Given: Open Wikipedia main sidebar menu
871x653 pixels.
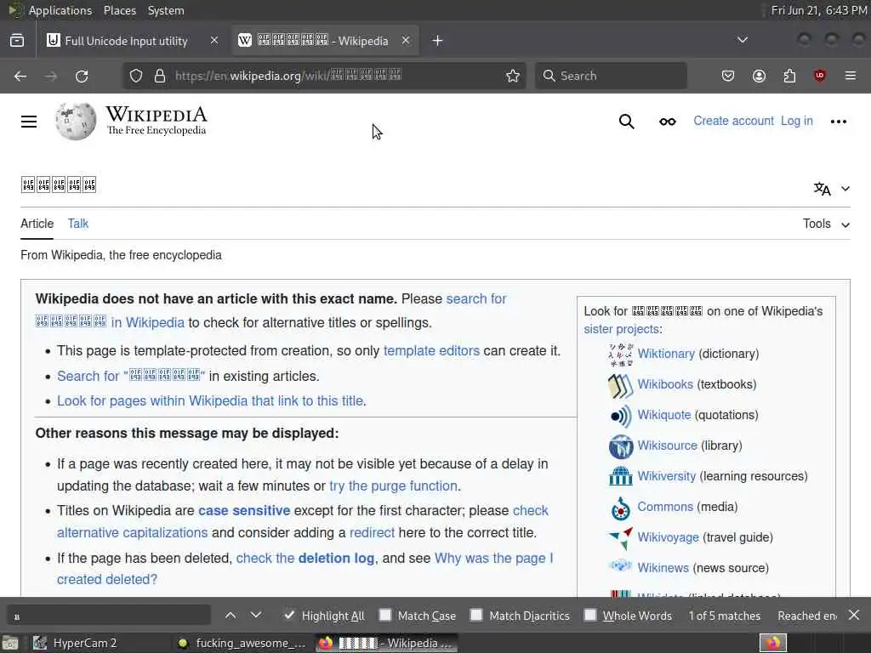Looking at the screenshot, I should click(x=29, y=122).
